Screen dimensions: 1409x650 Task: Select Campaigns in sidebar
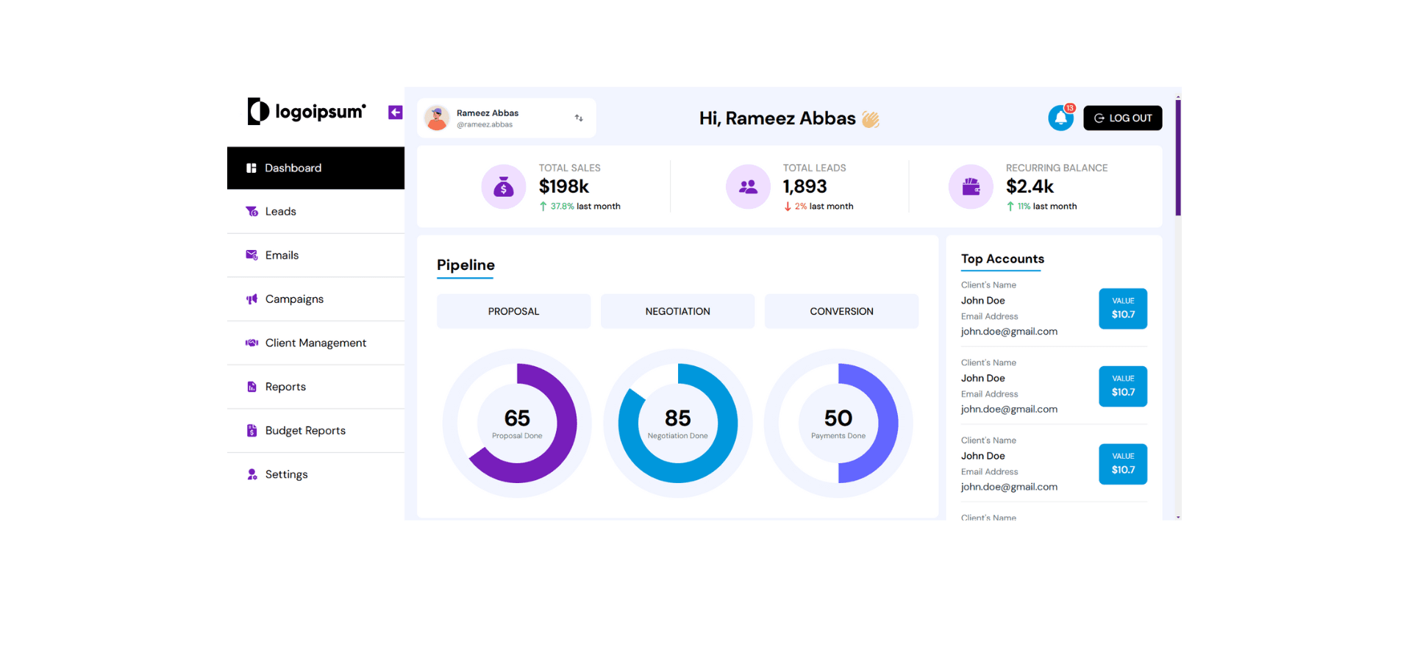(315, 299)
